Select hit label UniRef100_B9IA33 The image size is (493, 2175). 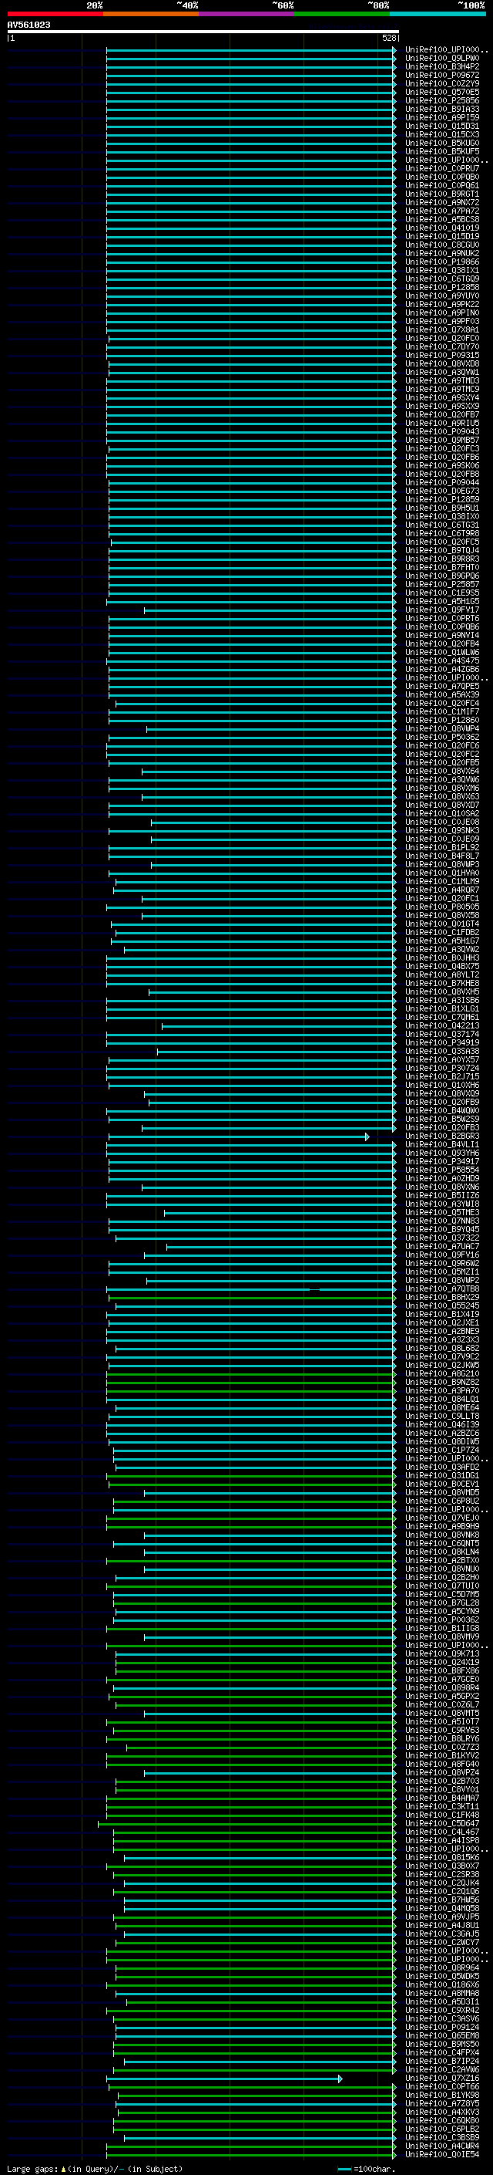(x=442, y=109)
